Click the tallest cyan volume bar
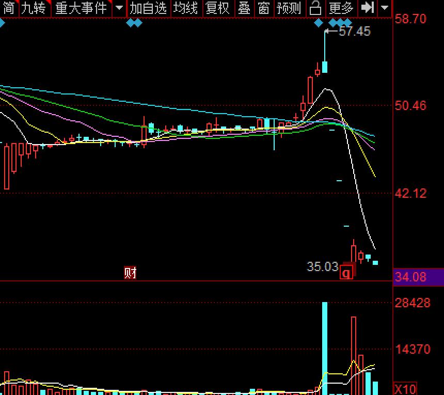Image resolution: width=444 pixels, height=395 pixels. (325, 349)
